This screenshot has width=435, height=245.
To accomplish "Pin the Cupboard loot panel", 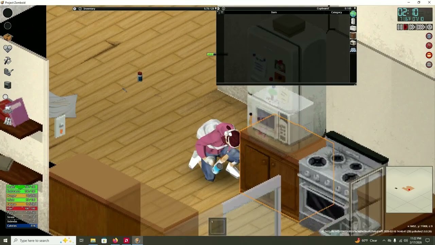I will pos(355,8).
